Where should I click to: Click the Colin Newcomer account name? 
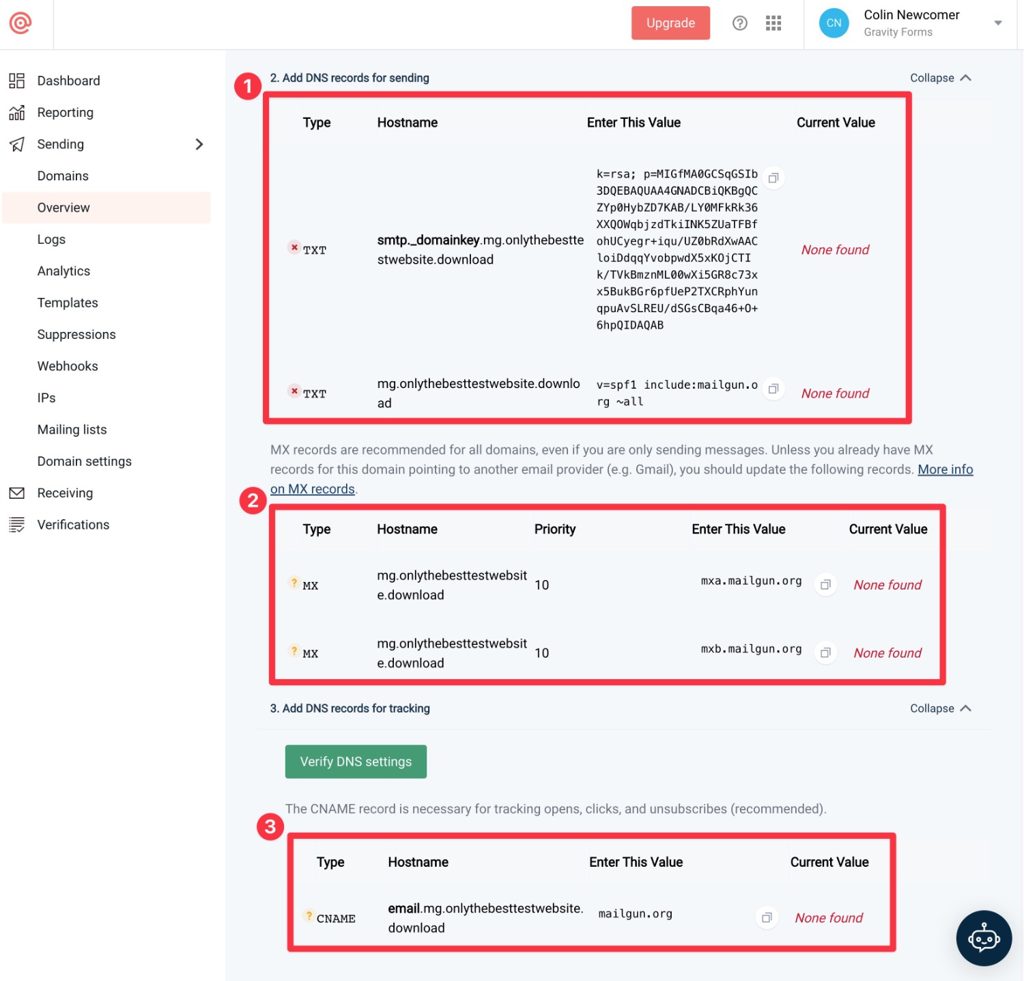click(911, 15)
